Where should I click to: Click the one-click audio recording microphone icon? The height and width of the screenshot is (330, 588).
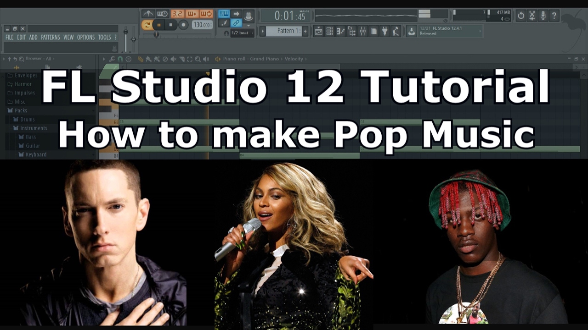[543, 16]
